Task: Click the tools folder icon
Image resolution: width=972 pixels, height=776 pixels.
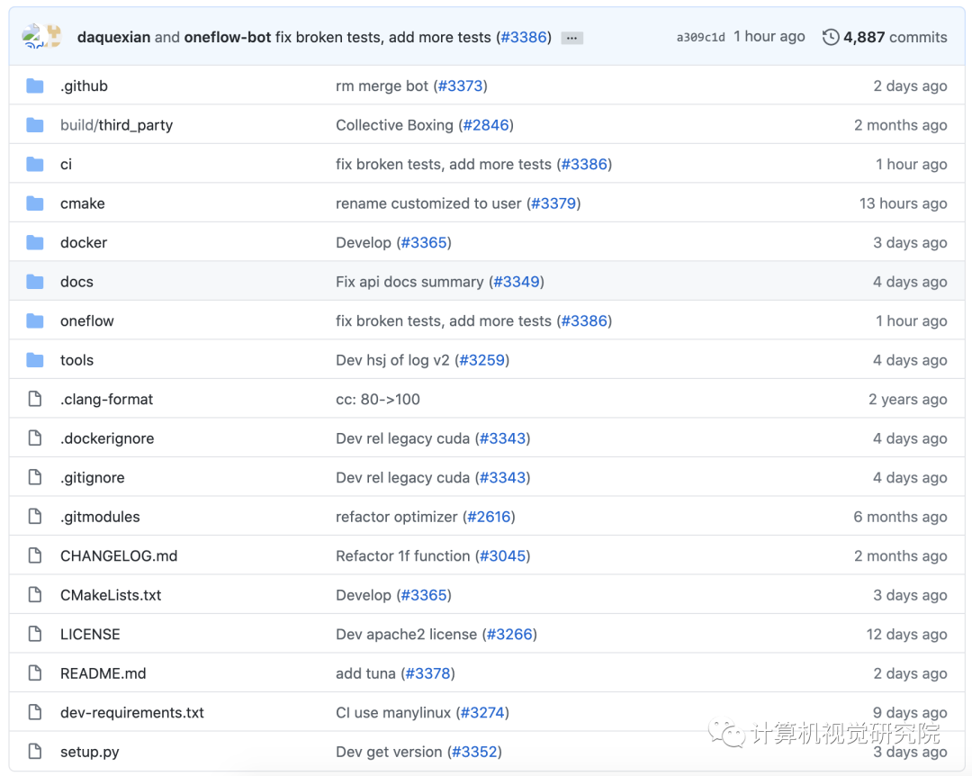Action: [x=35, y=360]
